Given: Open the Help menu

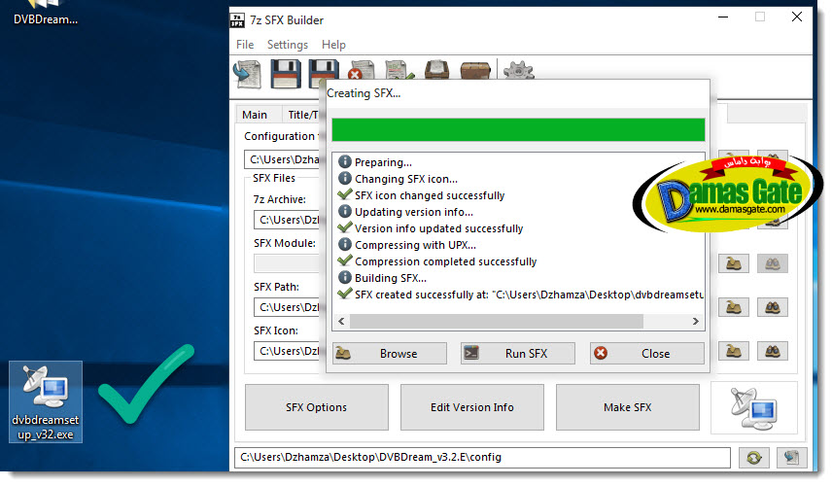Looking at the screenshot, I should (x=333, y=45).
